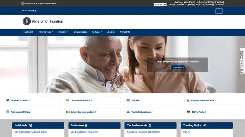Open the NJ Tax Portal link
This screenshot has height=137, width=245.
pos(199,112)
